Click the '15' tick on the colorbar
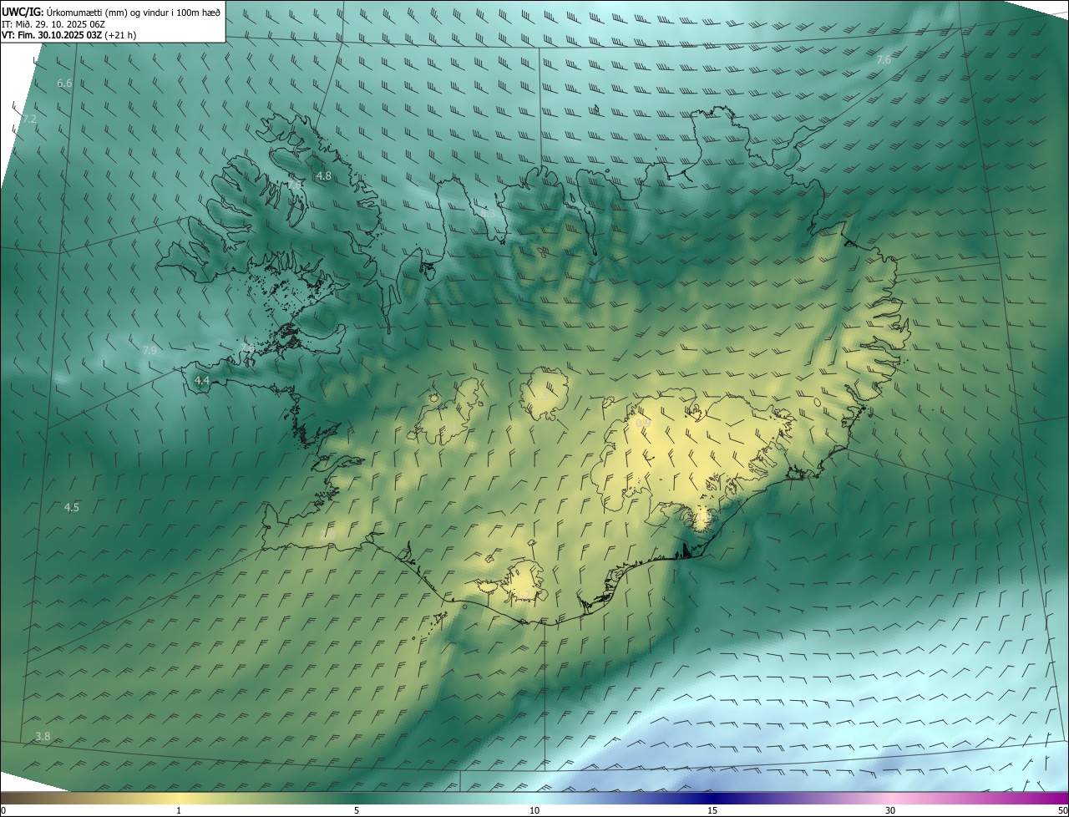Viewport: 1069px width, 817px height. tap(712, 810)
